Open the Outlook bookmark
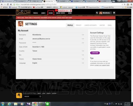Image resolution: width=133 pixels, height=106 pixels. coord(67,7)
